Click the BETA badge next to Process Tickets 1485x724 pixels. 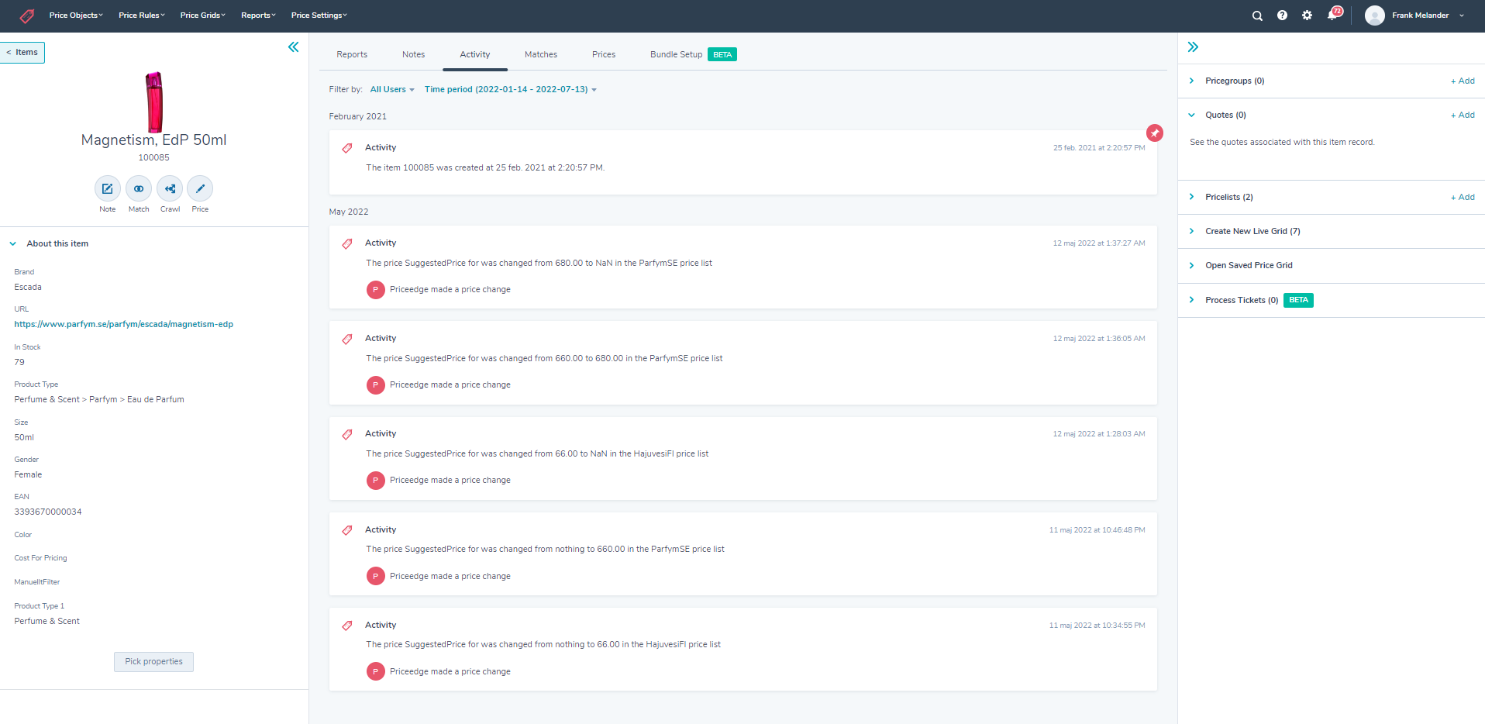(1298, 301)
